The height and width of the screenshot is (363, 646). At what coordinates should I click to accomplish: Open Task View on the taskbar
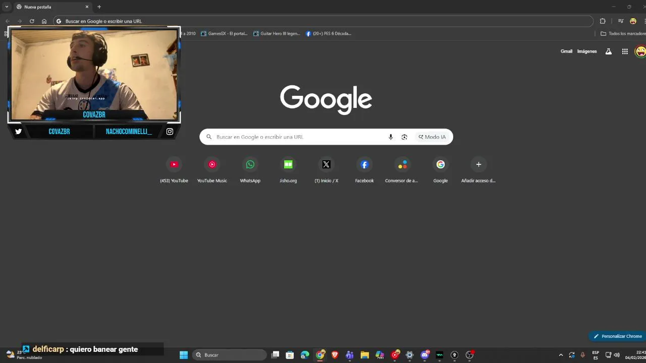click(275, 355)
